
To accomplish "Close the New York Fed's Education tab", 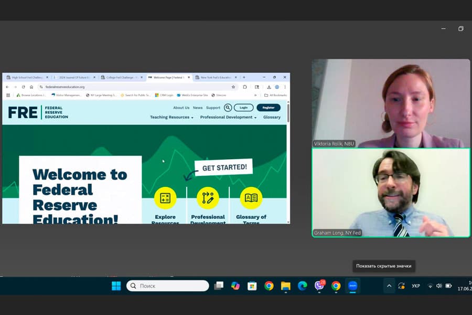I will pyautogui.click(x=235, y=78).
